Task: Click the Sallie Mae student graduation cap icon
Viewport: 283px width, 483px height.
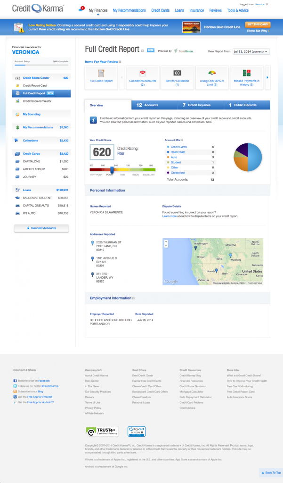Action: 17,198
